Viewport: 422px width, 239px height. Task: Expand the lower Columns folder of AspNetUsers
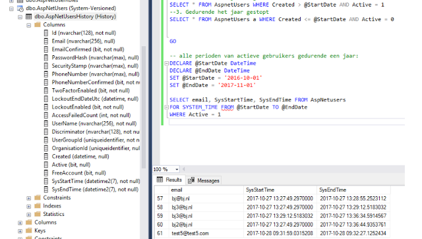pyautogui.click(x=20, y=223)
